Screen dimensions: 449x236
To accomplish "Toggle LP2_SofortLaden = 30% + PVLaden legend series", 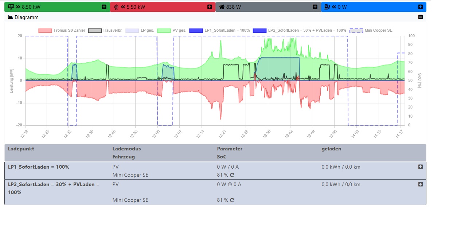I will coord(300,31).
